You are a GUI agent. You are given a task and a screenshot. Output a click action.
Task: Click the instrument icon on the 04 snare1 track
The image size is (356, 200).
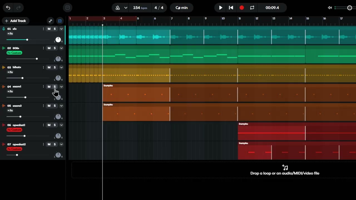[4, 87]
